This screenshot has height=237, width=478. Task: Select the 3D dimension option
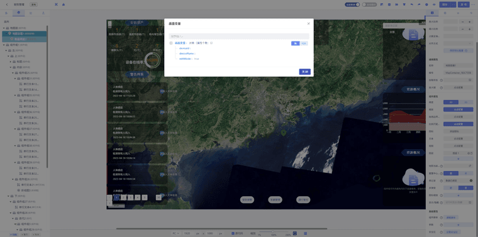466,102
